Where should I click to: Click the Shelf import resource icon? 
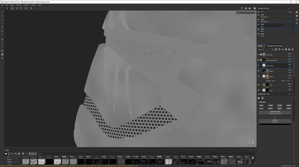(19, 154)
